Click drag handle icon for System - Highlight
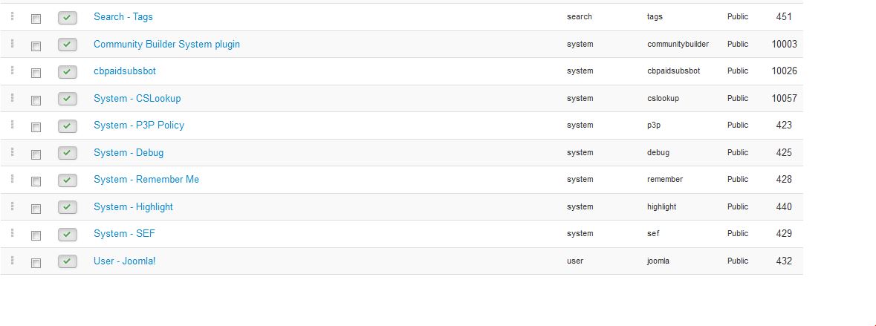This screenshot has height=326, width=876. 13,206
